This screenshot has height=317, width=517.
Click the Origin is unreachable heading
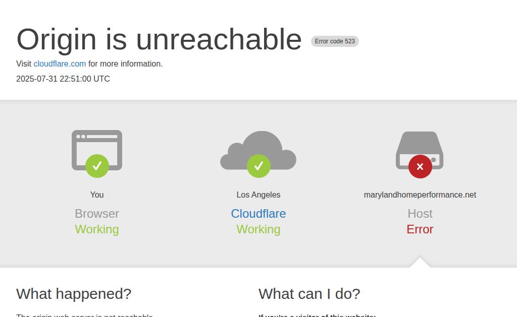click(159, 39)
